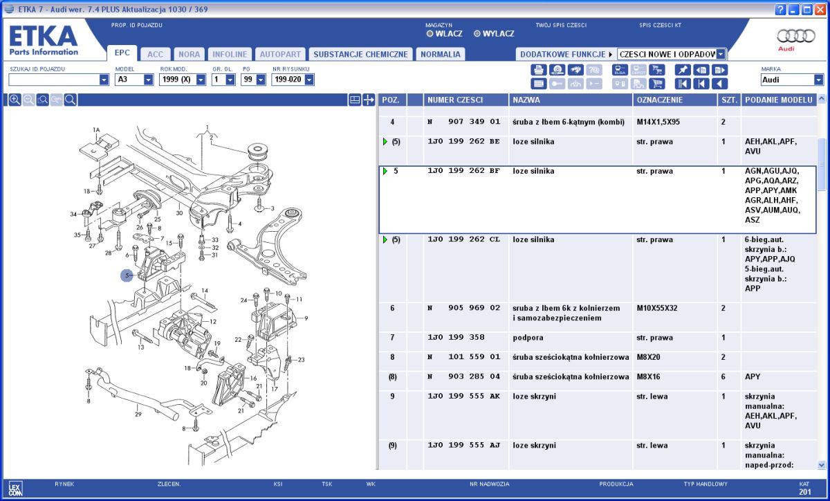Click the POZ. column header
Viewport: 830px width, 501px height.
pyautogui.click(x=392, y=100)
